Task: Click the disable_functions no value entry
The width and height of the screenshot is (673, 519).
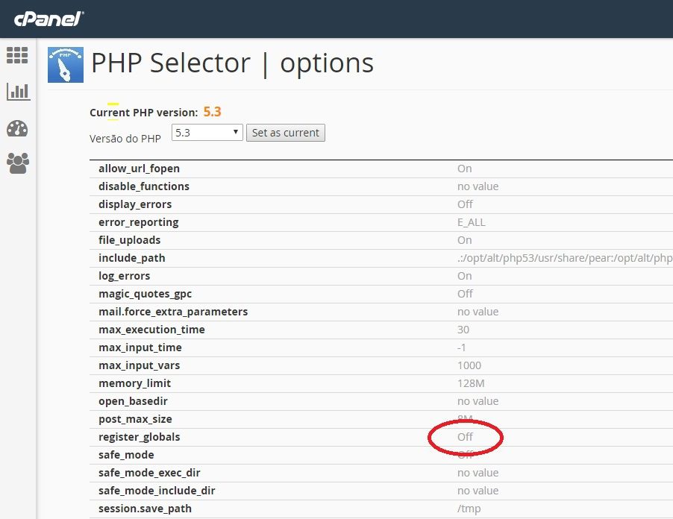Action: tap(478, 186)
